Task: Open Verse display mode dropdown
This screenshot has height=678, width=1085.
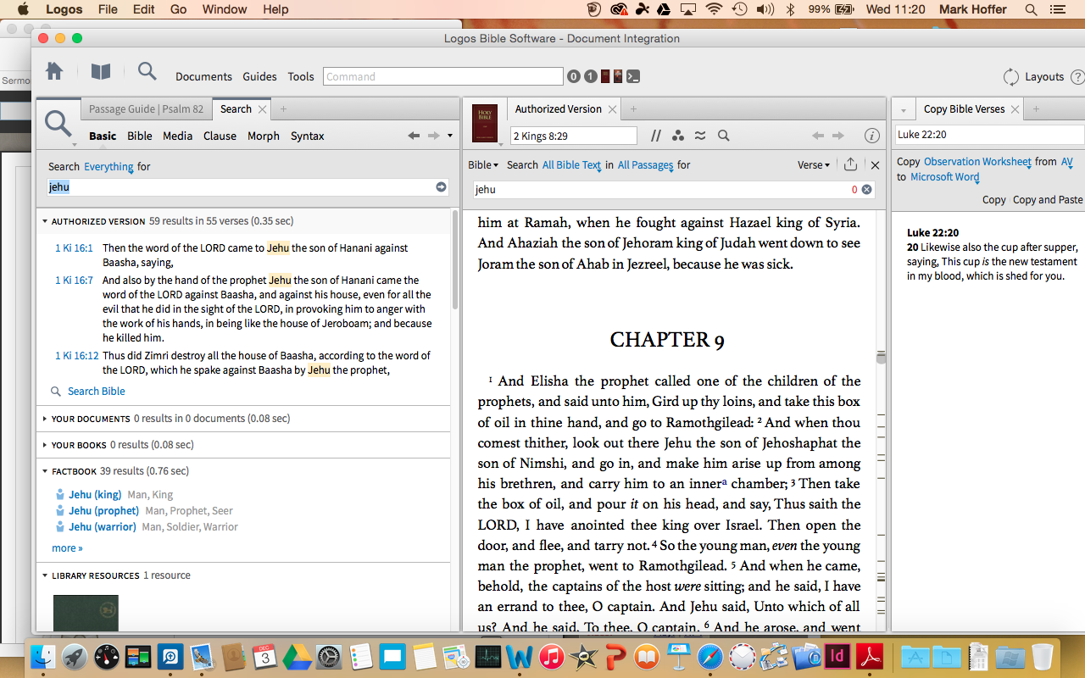Action: coord(814,165)
